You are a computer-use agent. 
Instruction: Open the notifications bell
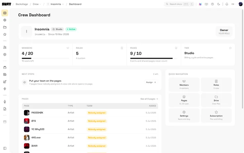click(227, 4)
